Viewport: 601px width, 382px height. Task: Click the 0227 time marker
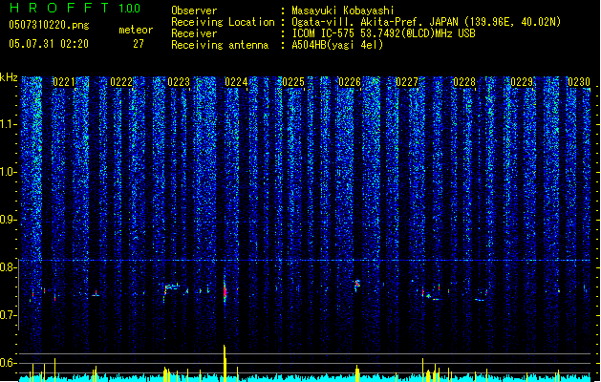pyautogui.click(x=407, y=82)
